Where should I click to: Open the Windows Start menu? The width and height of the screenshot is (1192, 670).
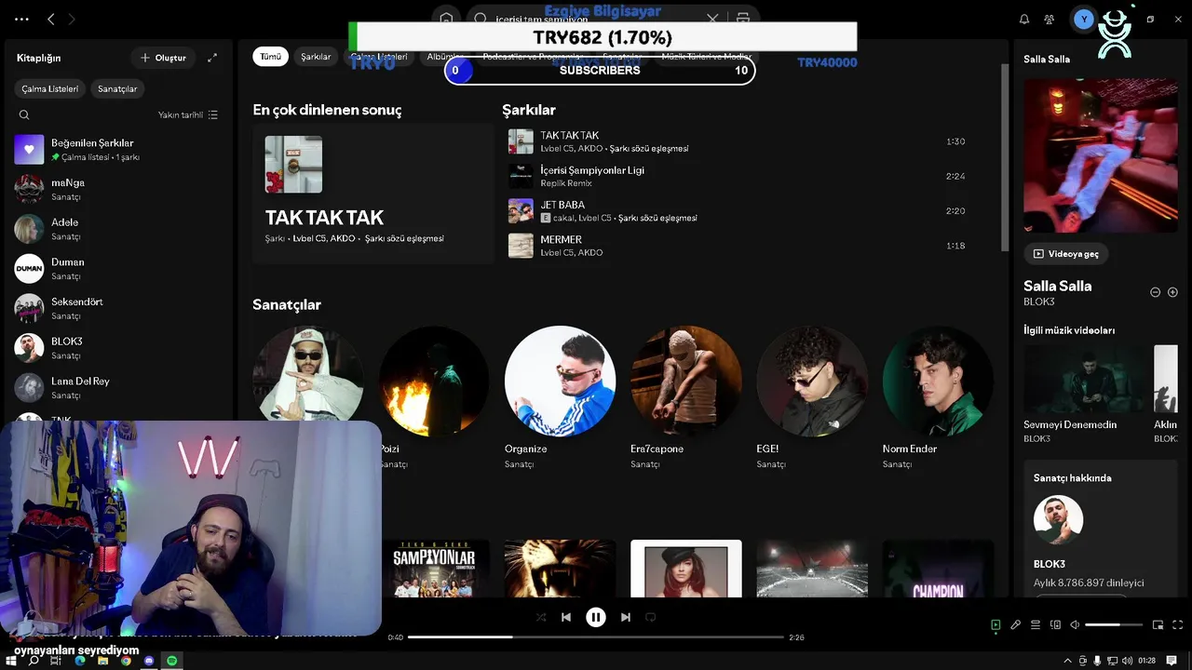pyautogui.click(x=10, y=661)
